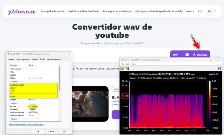Switch to the Security tab
The height and width of the screenshot is (135, 224).
(x=34, y=59)
